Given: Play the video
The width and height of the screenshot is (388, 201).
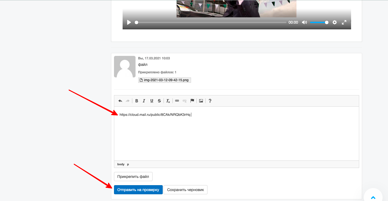Looking at the screenshot, I should point(129,22).
